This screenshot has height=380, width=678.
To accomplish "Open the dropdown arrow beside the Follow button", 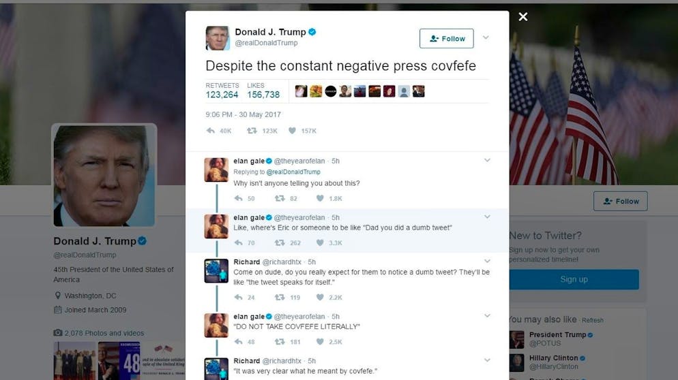I will click(x=486, y=37).
